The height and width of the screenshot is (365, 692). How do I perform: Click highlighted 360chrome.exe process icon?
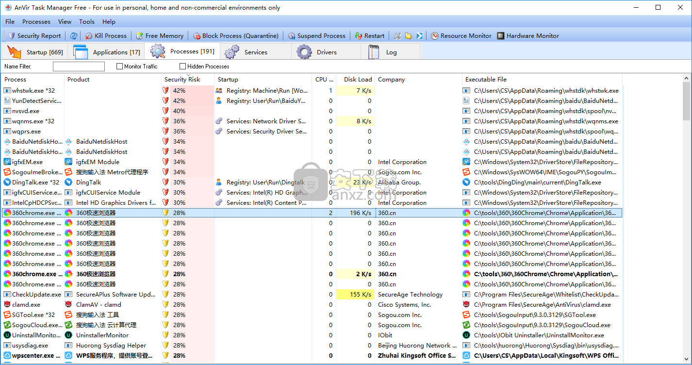7,213
